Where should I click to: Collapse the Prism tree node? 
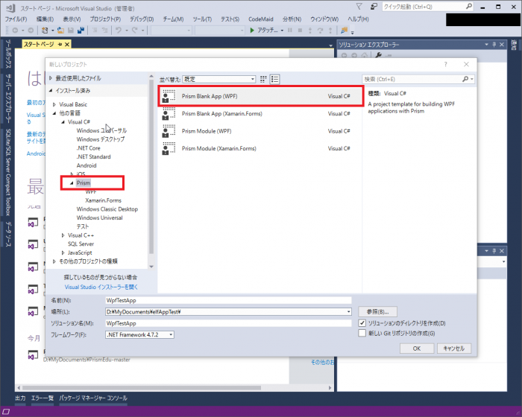pyautogui.click(x=72, y=182)
